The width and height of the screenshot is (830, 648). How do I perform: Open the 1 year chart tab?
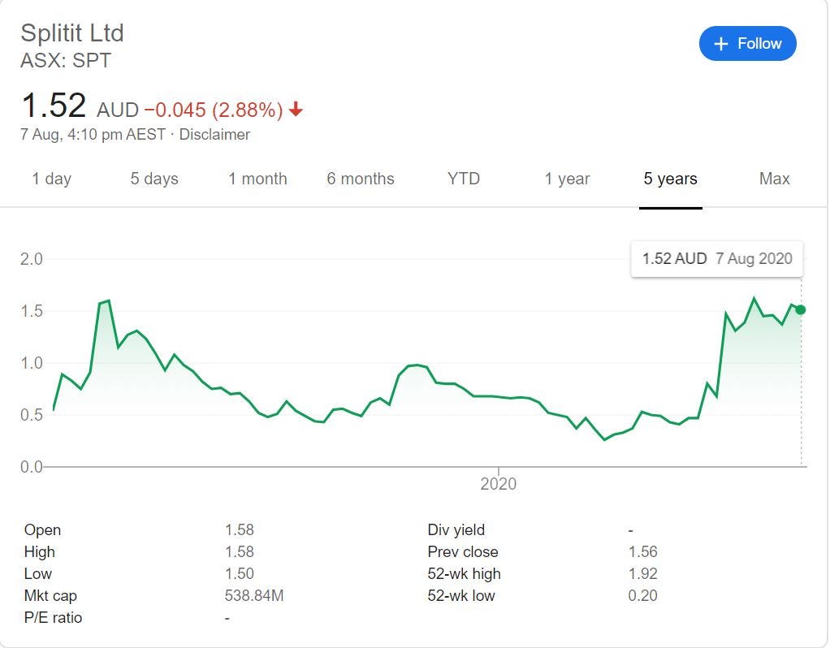(567, 179)
